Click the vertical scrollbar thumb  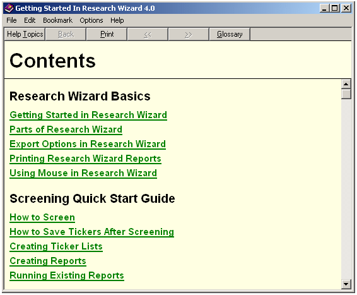pyautogui.click(x=346, y=94)
